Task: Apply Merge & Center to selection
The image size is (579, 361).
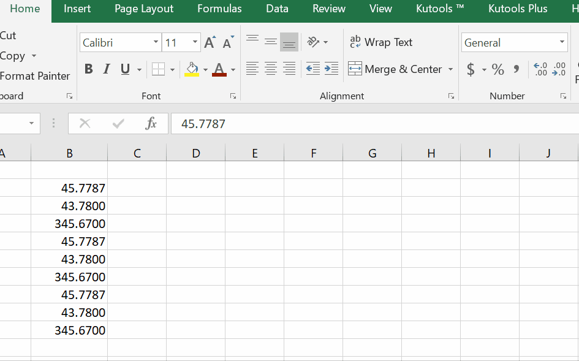Action: click(x=395, y=69)
